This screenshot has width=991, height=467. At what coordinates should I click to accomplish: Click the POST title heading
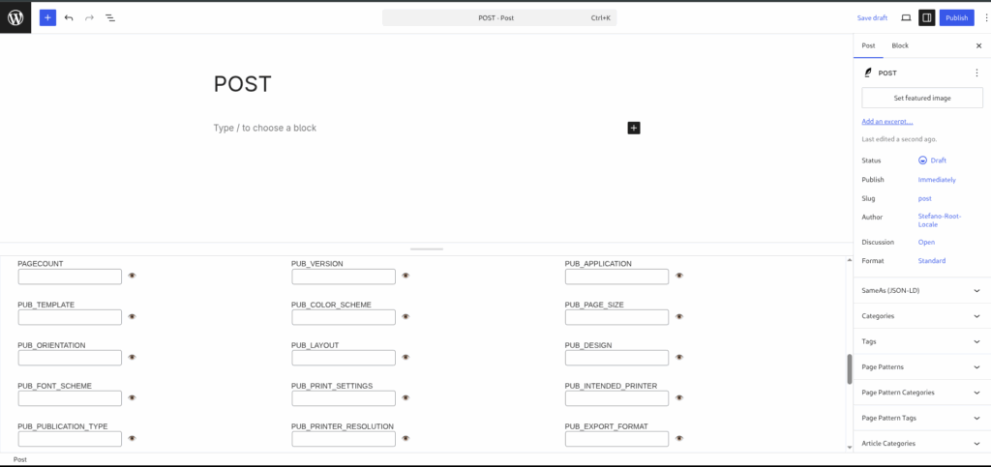(243, 84)
